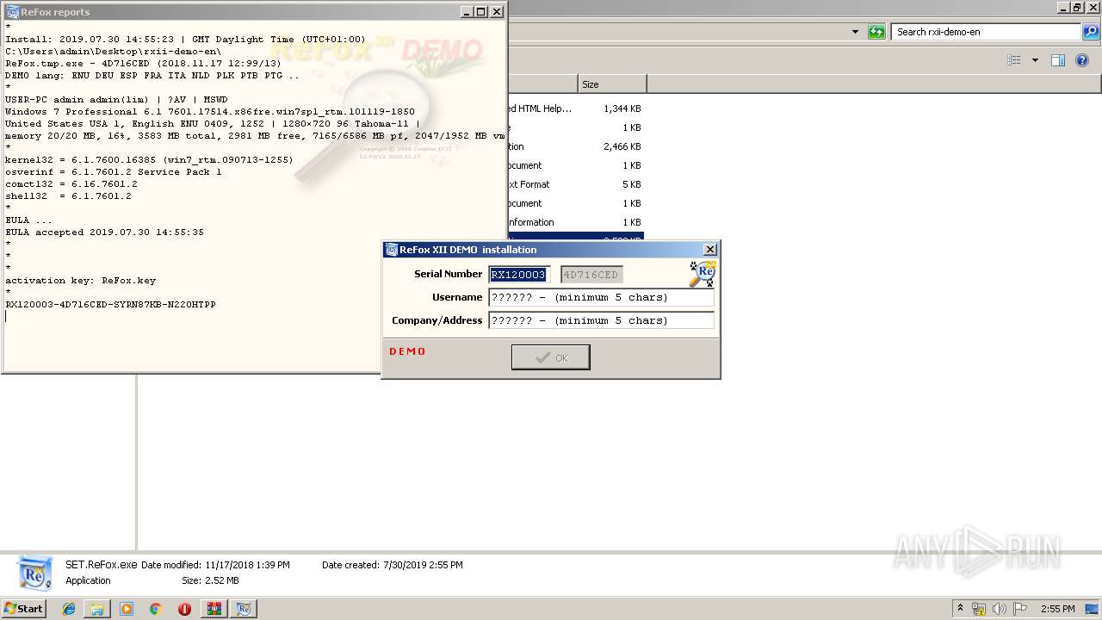Maximize the ReFox reports window

[481, 12]
